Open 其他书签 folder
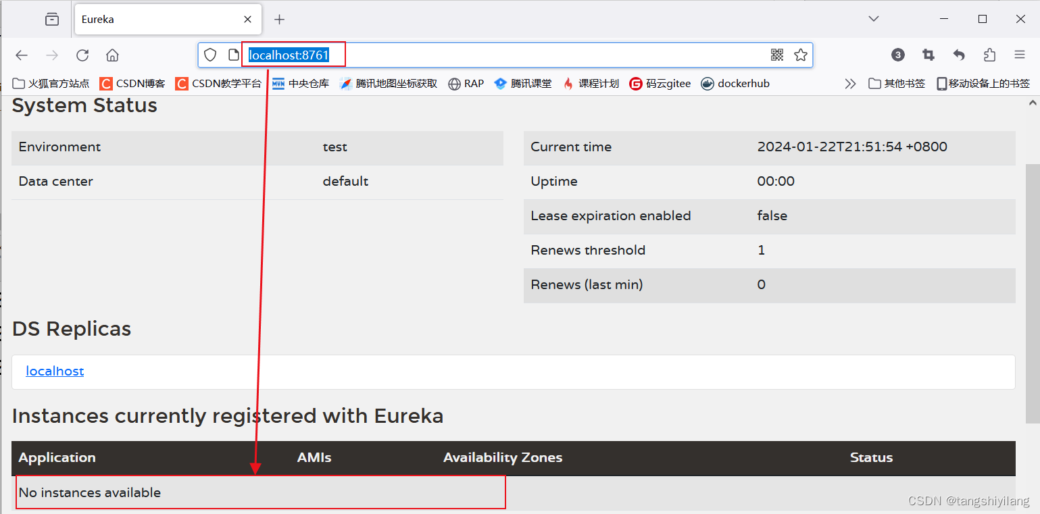This screenshot has height=514, width=1040. pyautogui.click(x=897, y=84)
